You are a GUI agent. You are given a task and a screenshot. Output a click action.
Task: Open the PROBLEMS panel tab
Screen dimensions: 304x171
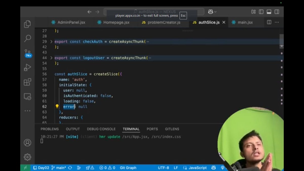pyautogui.click(x=49, y=129)
